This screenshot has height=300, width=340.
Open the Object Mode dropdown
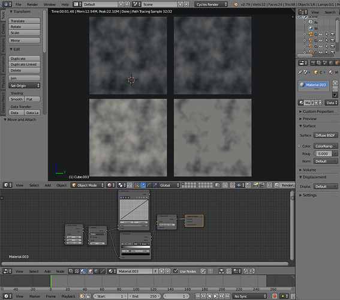click(x=88, y=185)
